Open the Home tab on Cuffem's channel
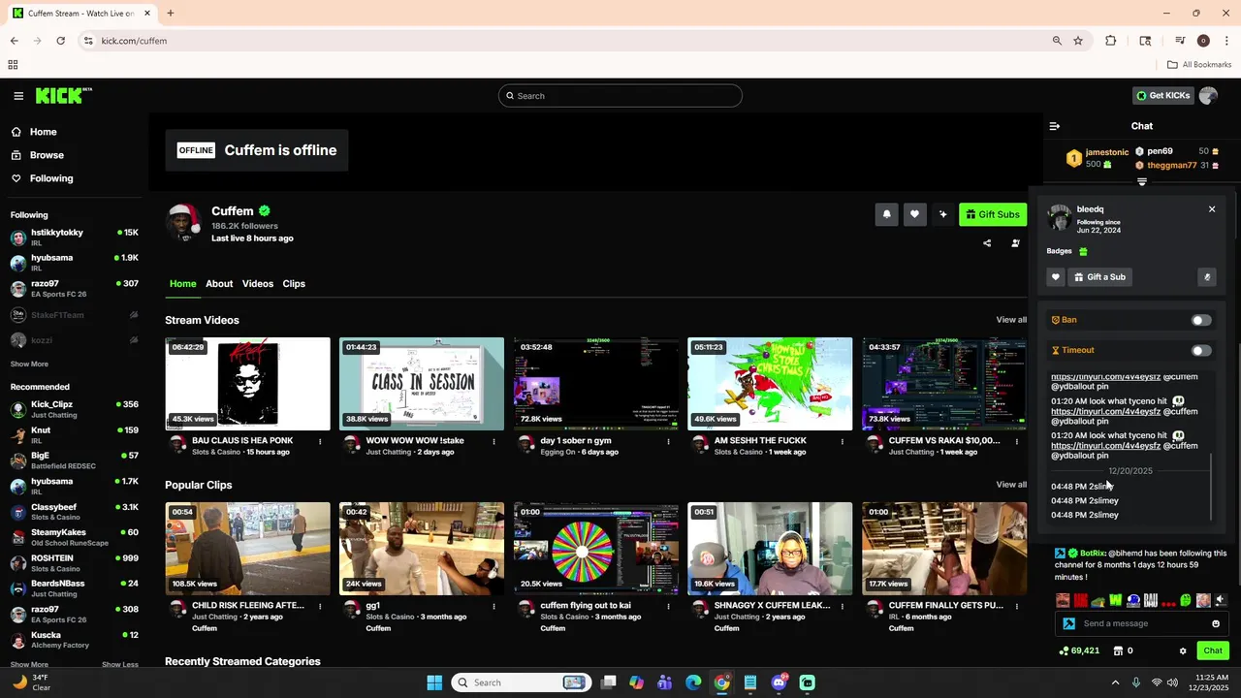The image size is (1241, 698). click(x=183, y=284)
